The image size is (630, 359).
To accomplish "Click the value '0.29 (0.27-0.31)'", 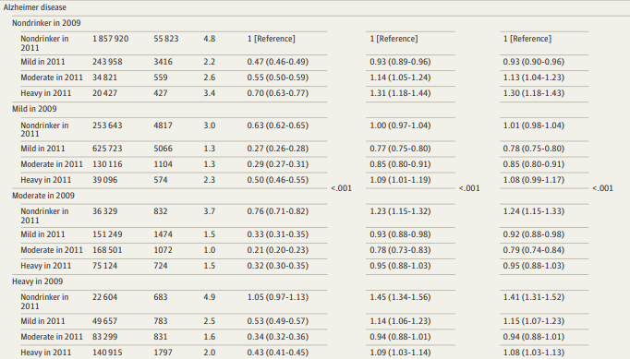I will [x=278, y=164].
